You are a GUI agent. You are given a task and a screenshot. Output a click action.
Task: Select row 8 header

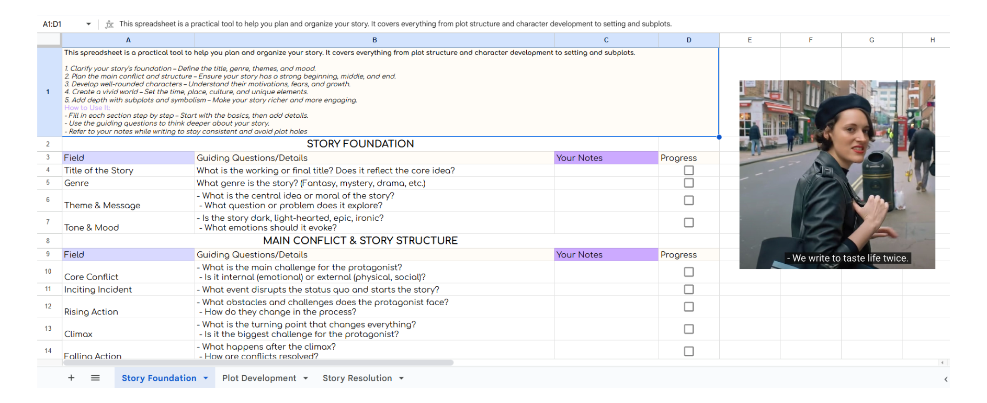tap(48, 241)
